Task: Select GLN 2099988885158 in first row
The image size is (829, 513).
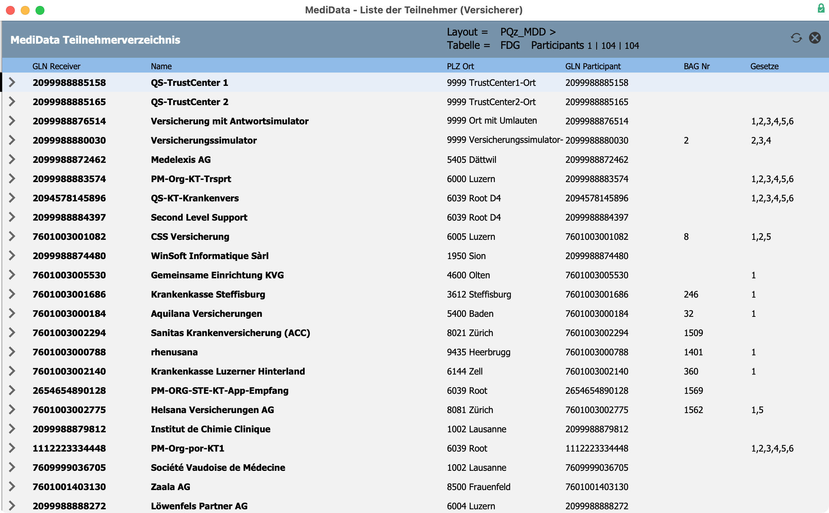Action: click(69, 83)
